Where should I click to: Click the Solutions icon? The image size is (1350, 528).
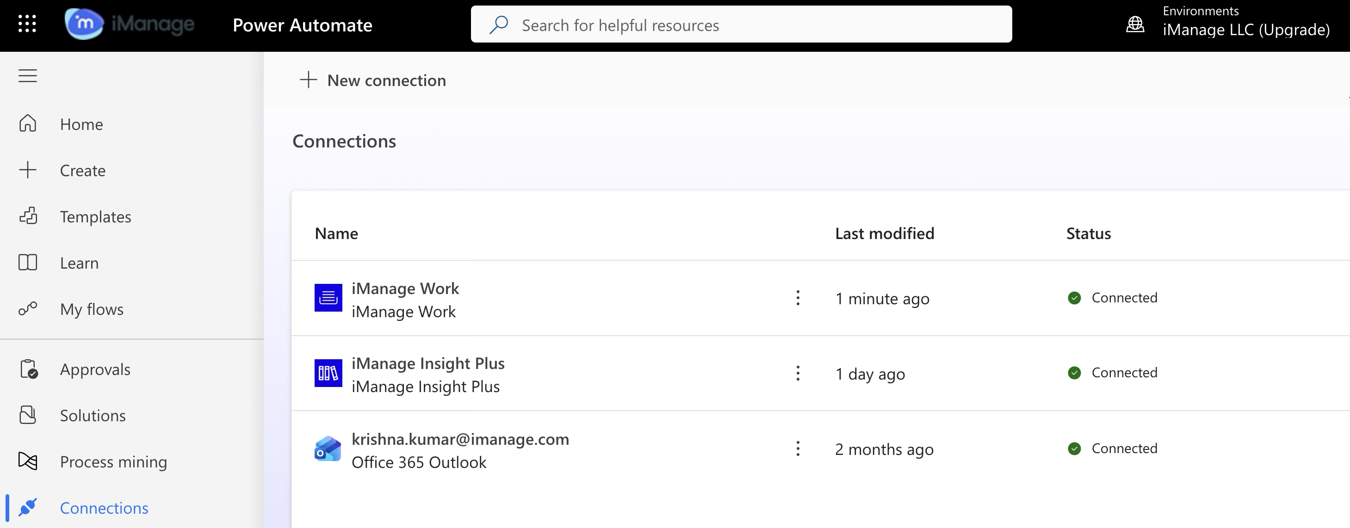(28, 415)
